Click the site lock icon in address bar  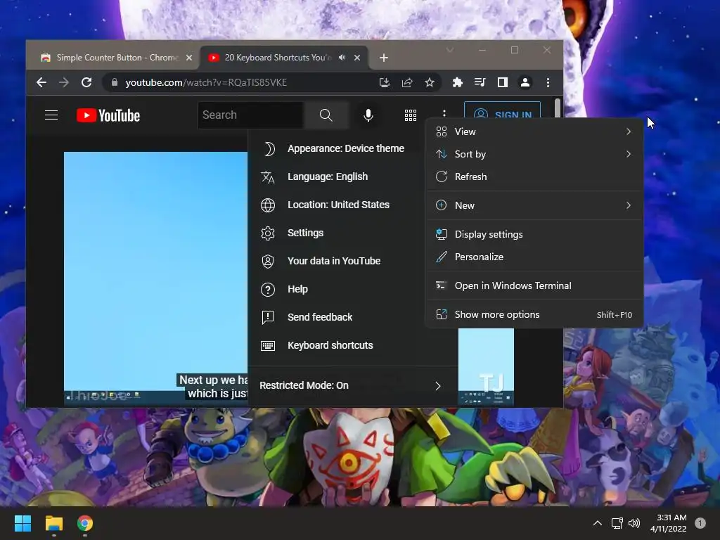tap(115, 83)
